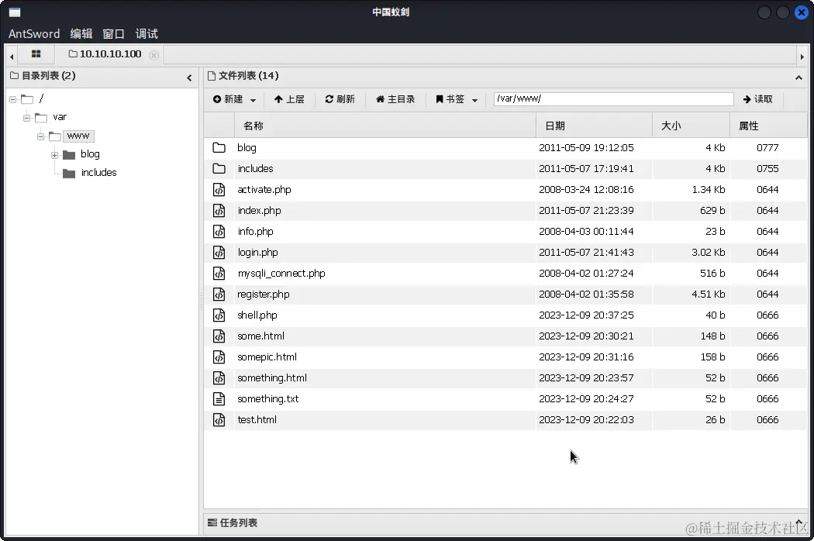Click the somepic.html file icon

(219, 357)
